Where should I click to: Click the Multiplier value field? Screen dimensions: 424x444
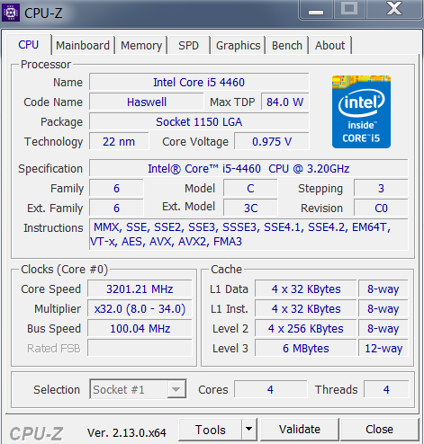tap(140, 309)
